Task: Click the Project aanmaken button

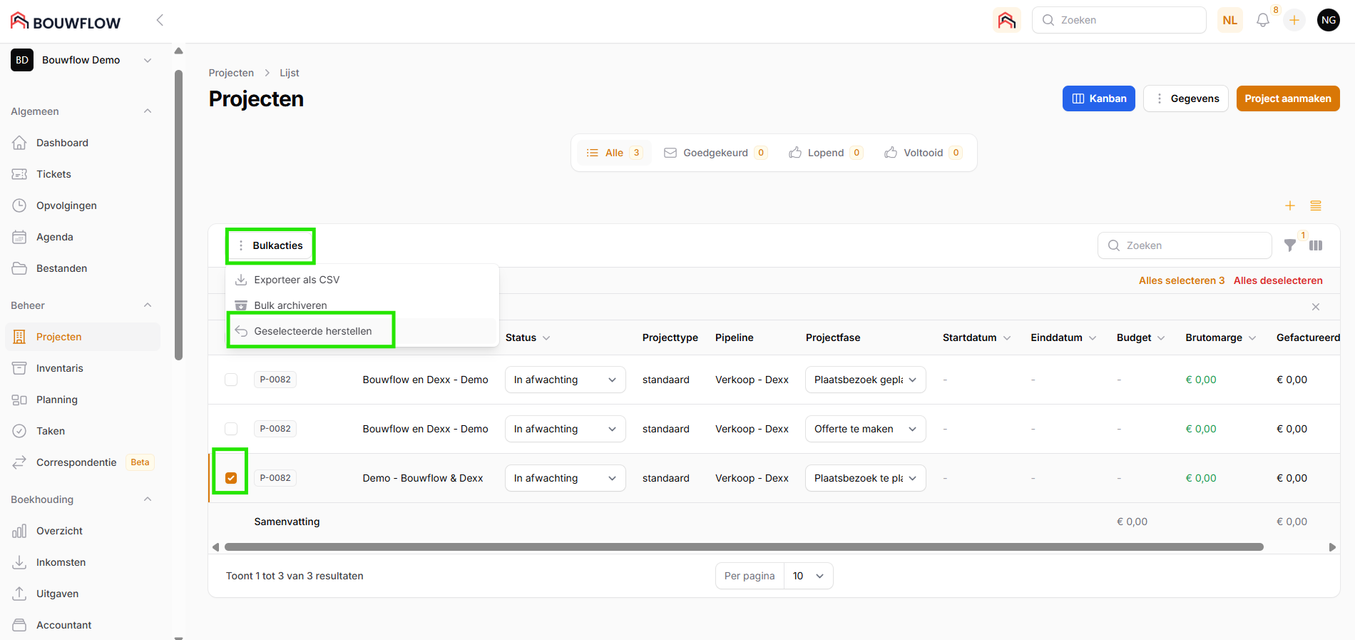Action: pyautogui.click(x=1287, y=98)
